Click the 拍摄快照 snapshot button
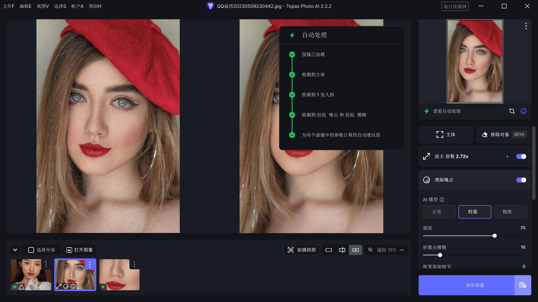The image size is (538, 302). (302, 250)
